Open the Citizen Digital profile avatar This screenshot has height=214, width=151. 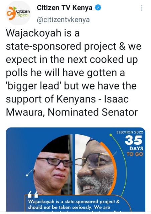coord(18,14)
